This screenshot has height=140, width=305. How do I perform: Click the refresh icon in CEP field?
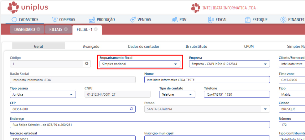point(131,109)
